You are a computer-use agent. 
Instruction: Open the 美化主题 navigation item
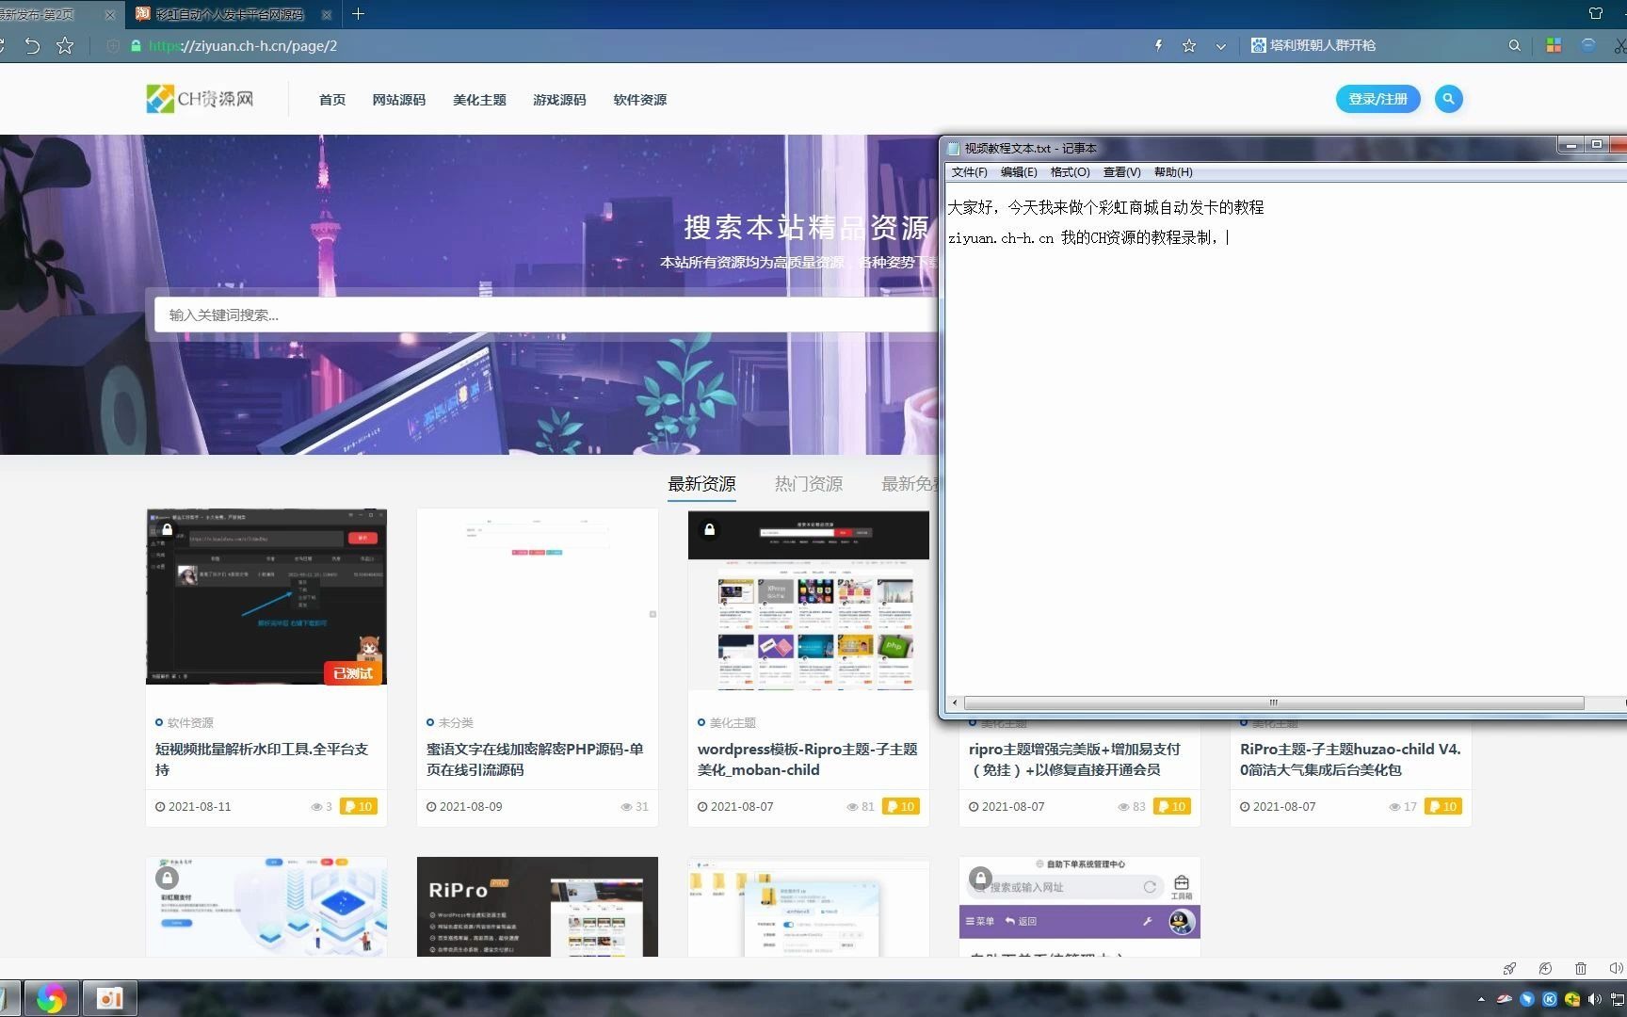[x=479, y=99]
